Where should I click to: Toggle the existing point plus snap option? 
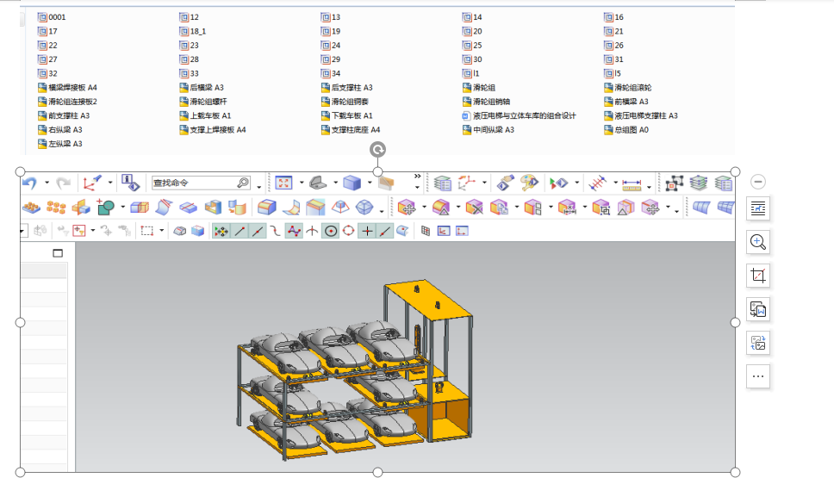tap(367, 231)
